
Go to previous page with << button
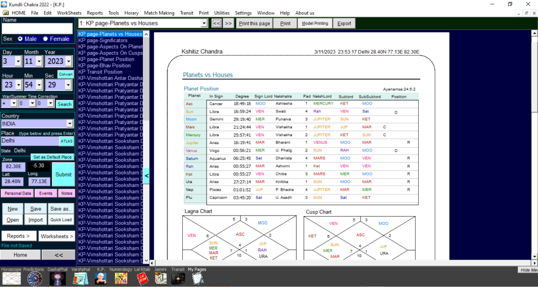(216, 23)
